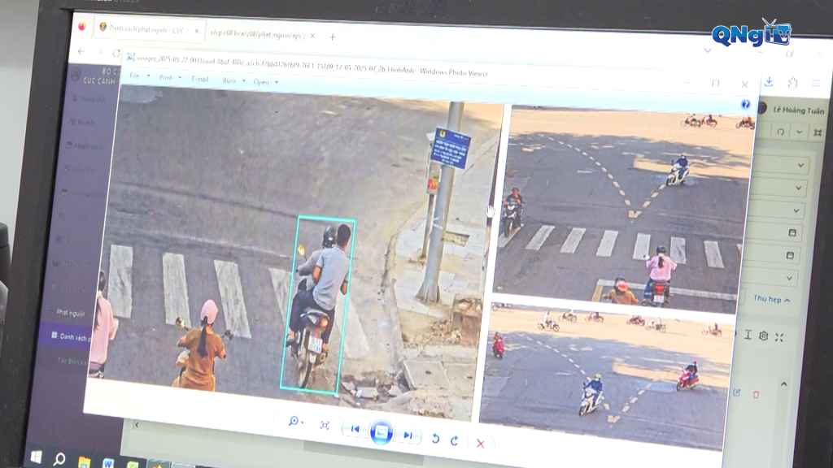This screenshot has width=833, height=468.
Task: Open the File menu
Action: click(x=137, y=76)
